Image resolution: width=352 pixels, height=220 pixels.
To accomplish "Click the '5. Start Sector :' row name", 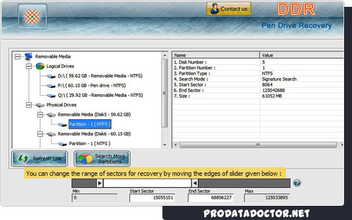I will point(190,84).
